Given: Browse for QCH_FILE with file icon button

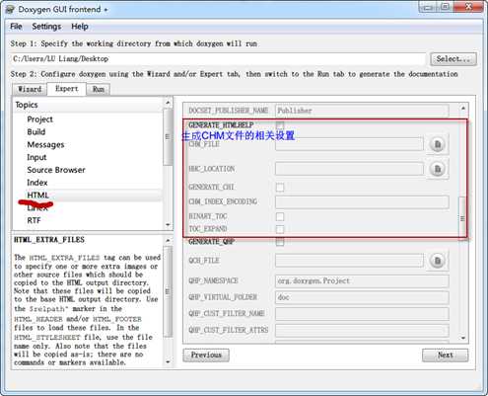Looking at the screenshot, I should point(438,261).
